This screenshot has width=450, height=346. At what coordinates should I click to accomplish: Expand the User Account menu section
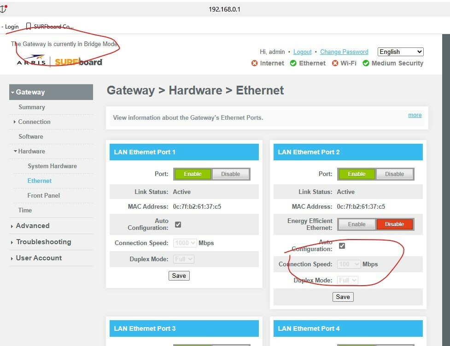click(39, 258)
